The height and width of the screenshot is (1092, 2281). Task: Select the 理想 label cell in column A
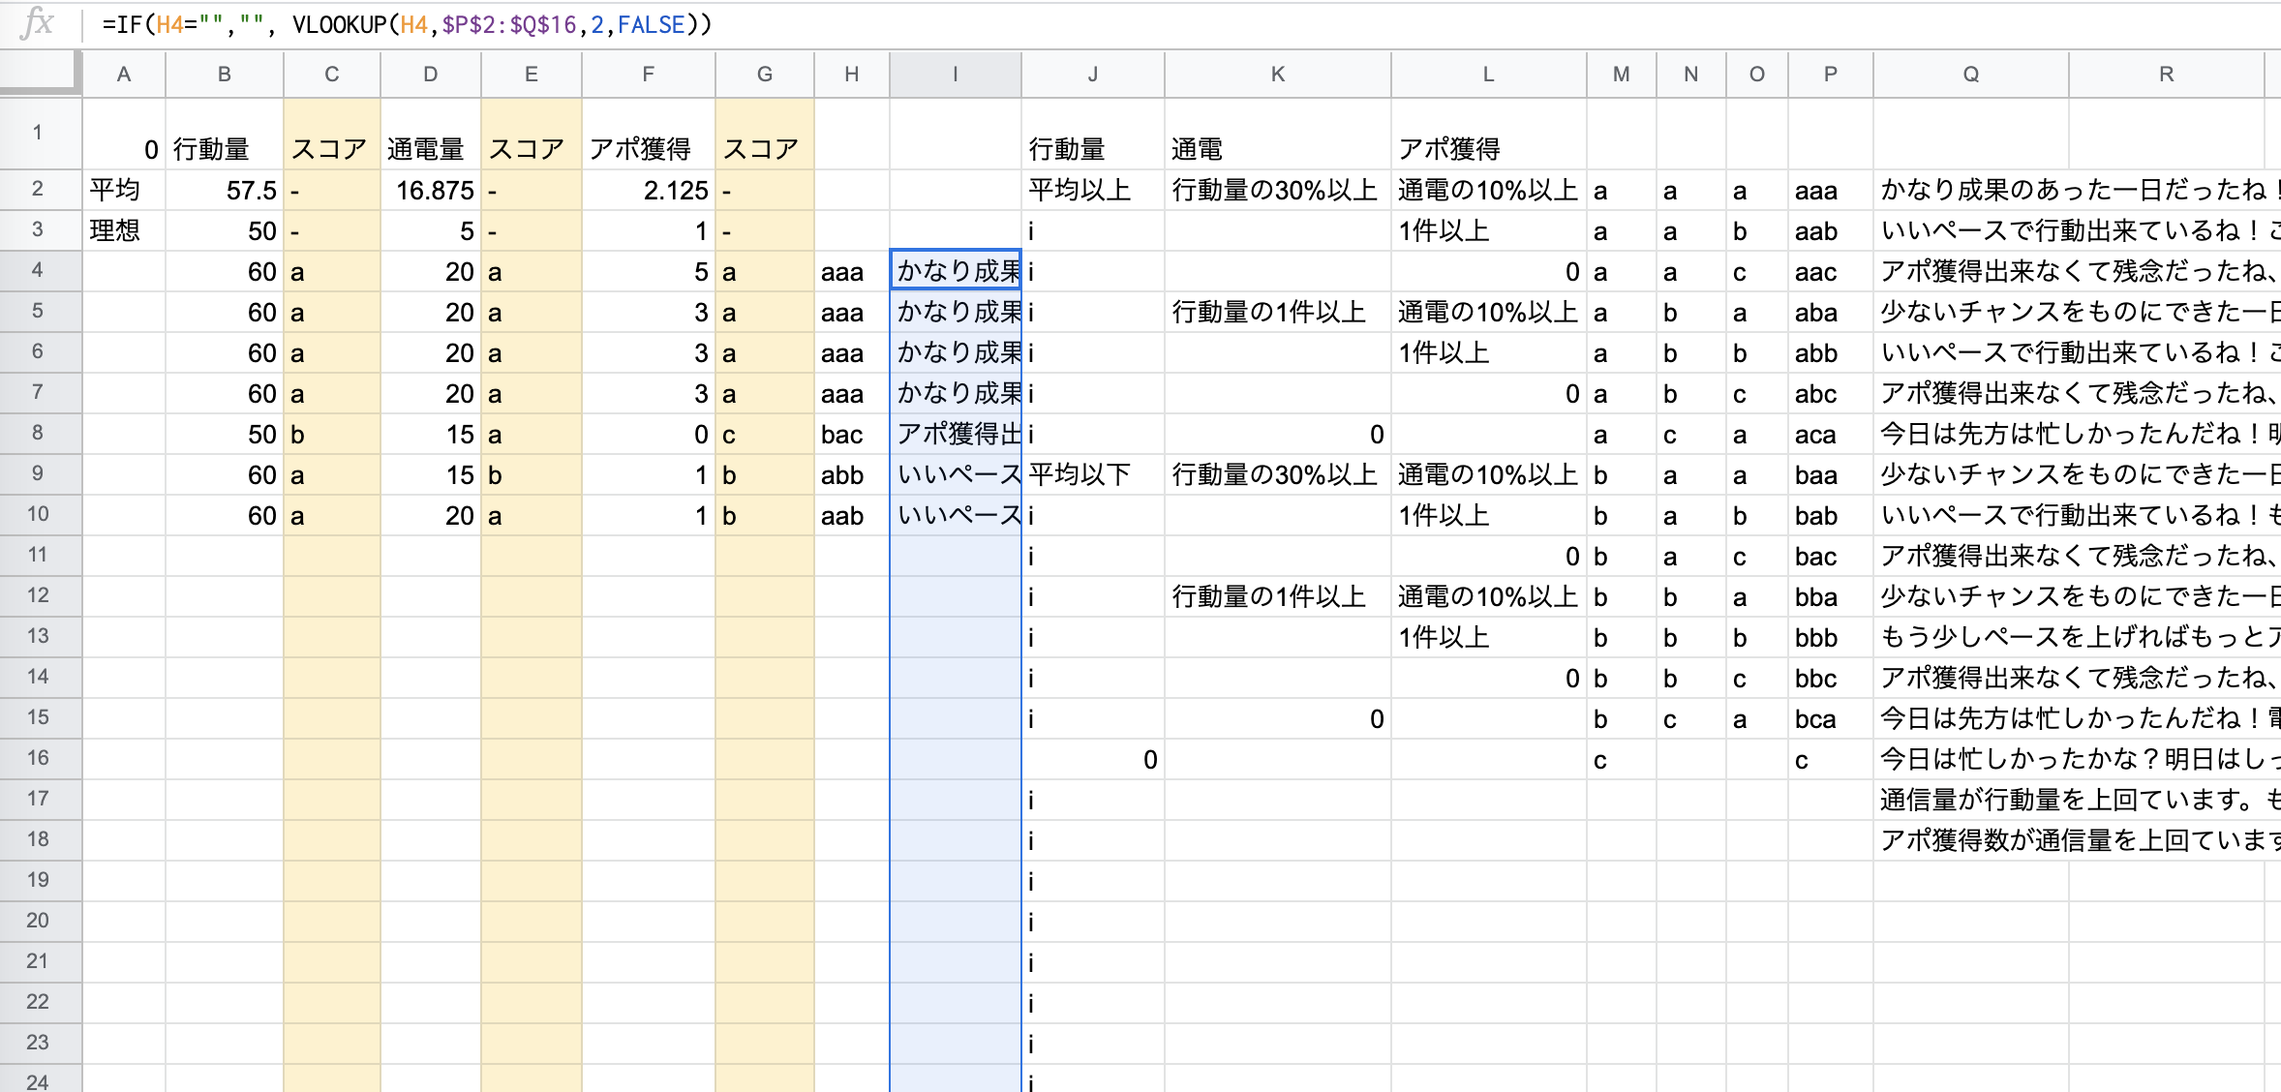pyautogui.click(x=124, y=230)
